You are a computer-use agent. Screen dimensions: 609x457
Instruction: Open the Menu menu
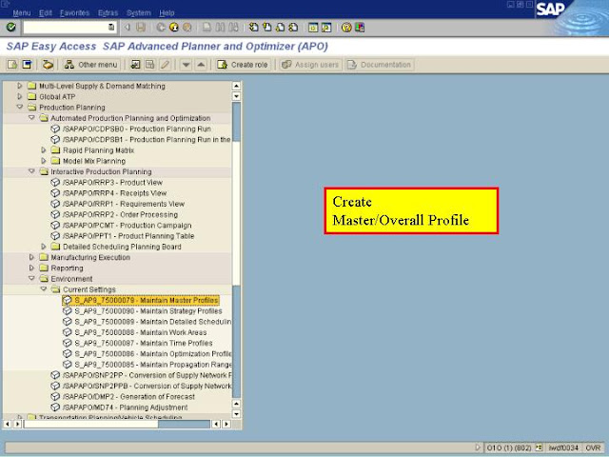pos(21,12)
